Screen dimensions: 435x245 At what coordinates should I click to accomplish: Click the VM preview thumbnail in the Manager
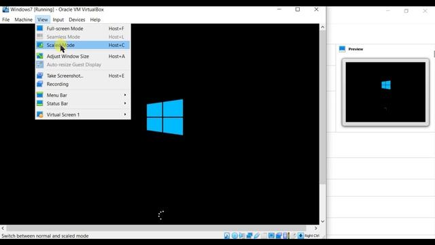click(x=385, y=92)
